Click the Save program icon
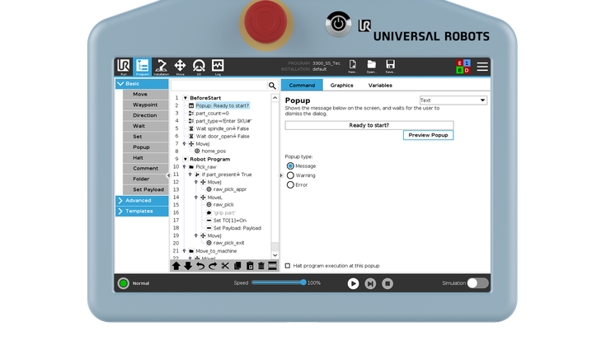This screenshot has height=340, width=606. (390, 66)
